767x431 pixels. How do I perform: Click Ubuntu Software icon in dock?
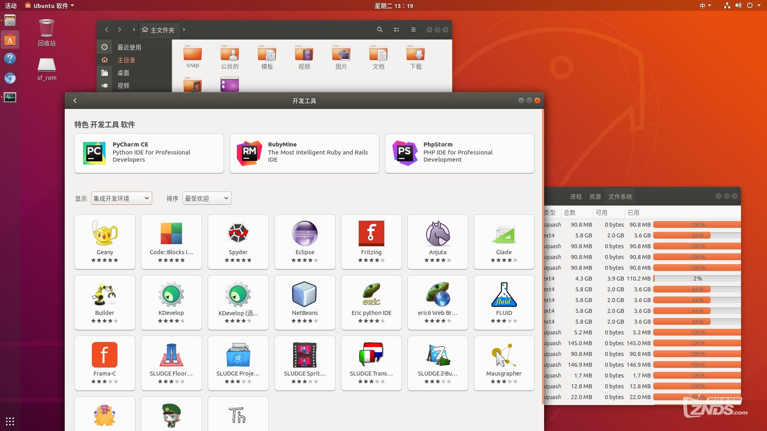point(10,40)
